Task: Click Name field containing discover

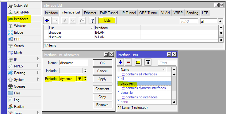Action: click(74, 63)
